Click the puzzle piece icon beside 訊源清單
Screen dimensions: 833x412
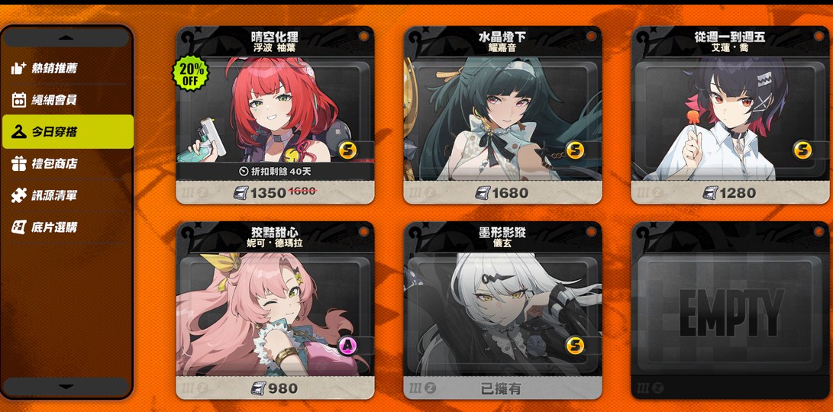(18, 195)
